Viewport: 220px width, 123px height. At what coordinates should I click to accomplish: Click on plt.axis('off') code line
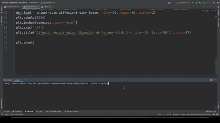tap(30, 28)
